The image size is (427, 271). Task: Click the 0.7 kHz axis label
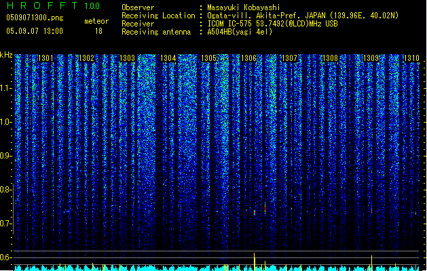click(6, 224)
